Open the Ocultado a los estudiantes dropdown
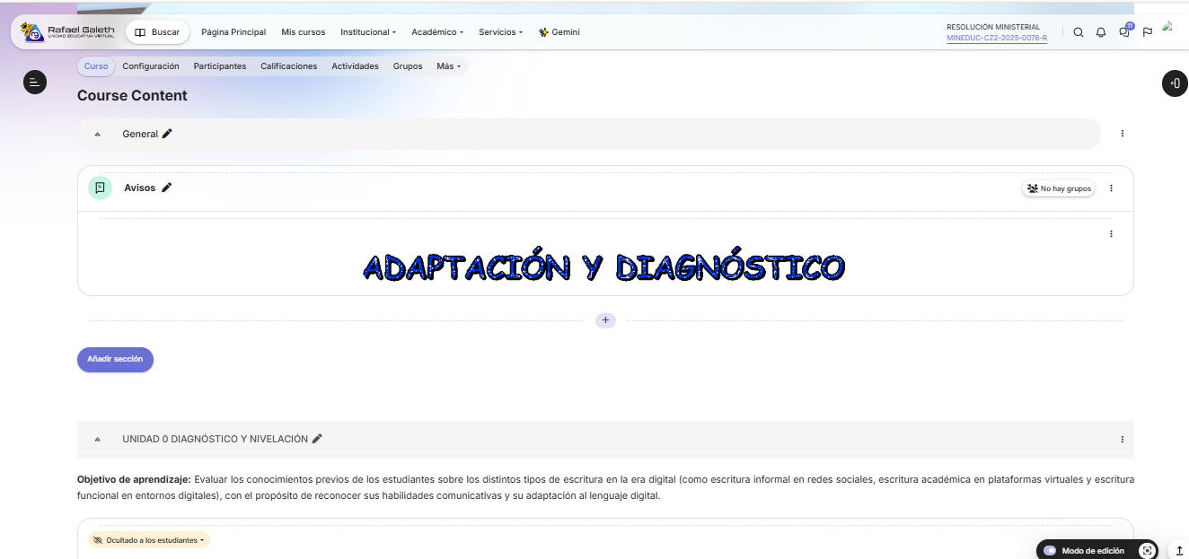 150,540
